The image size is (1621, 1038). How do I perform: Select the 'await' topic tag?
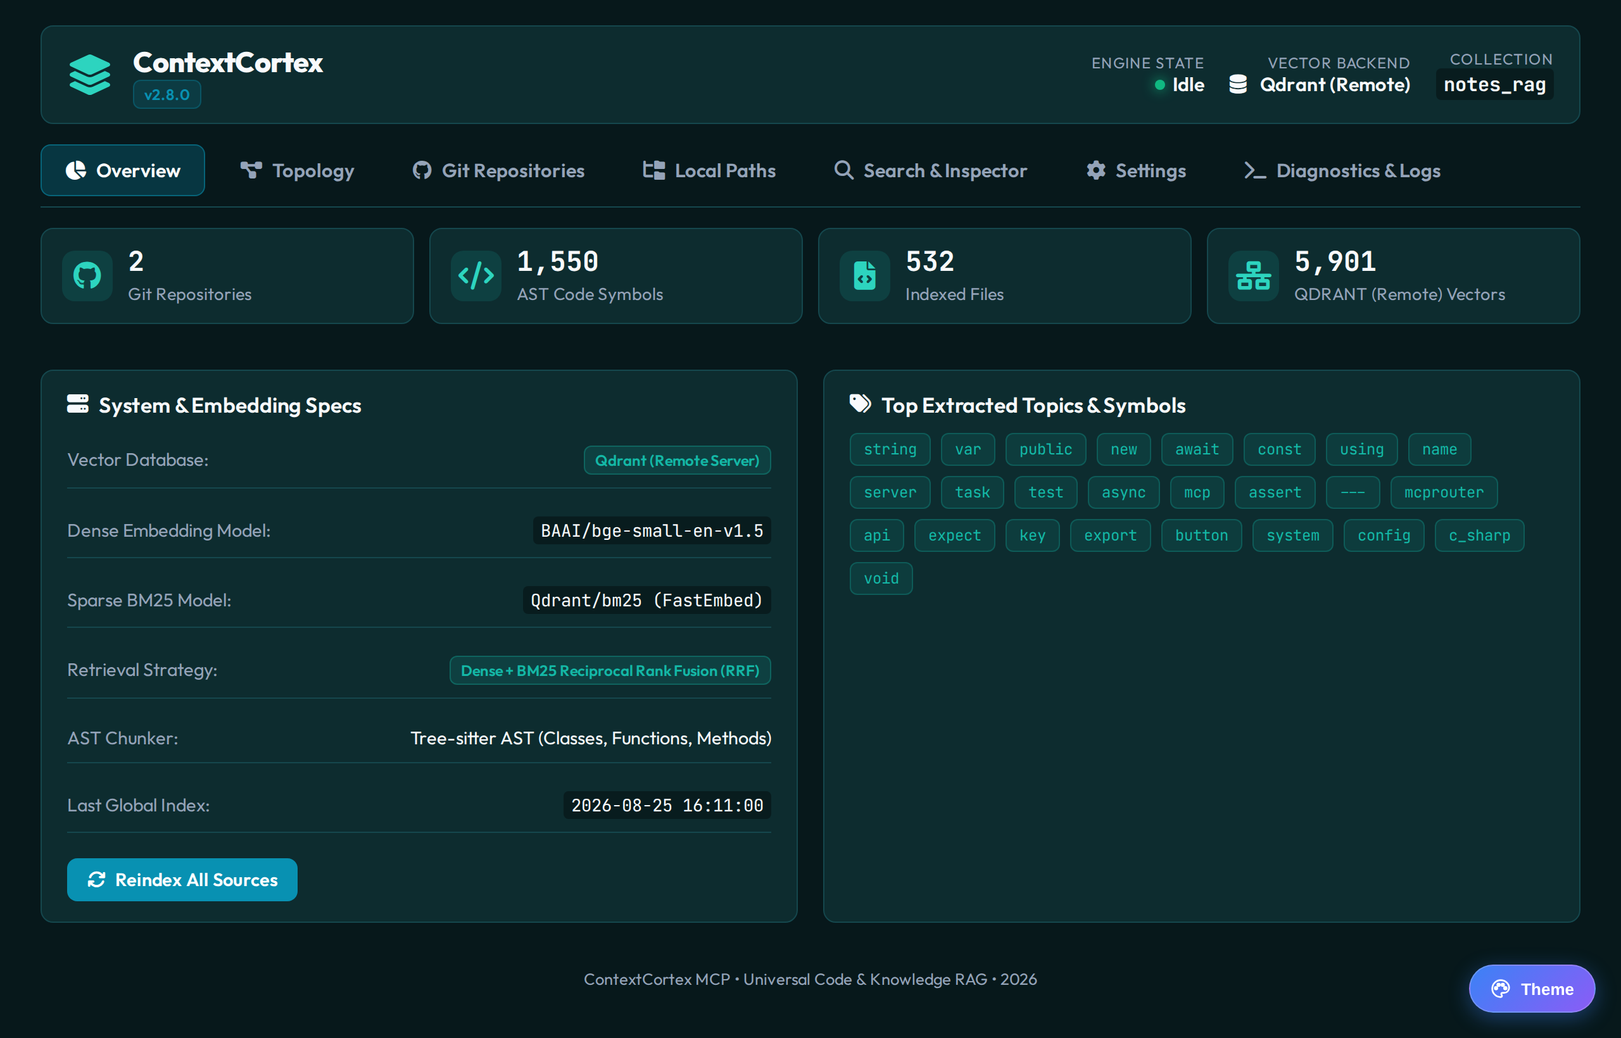tap(1197, 449)
